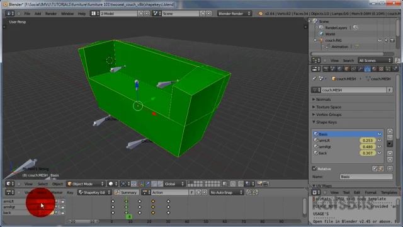Toggle visibility of armRgt shape key
Image resolution: width=403 pixels, height=227 pixels.
(x=379, y=147)
